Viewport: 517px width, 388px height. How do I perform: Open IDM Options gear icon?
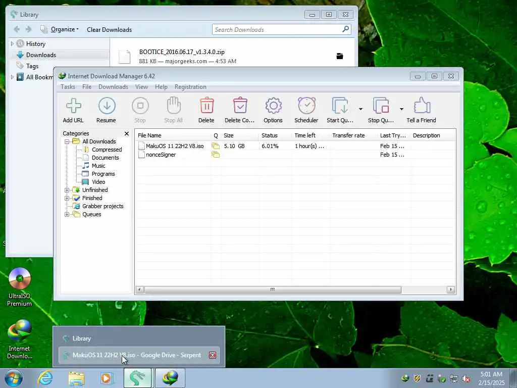click(x=273, y=110)
